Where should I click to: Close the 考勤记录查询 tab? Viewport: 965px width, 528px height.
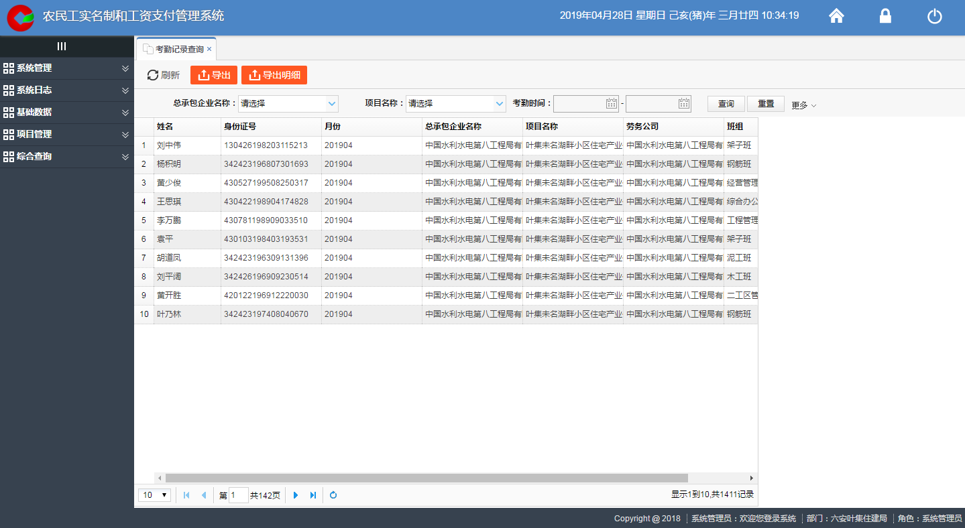pos(209,49)
